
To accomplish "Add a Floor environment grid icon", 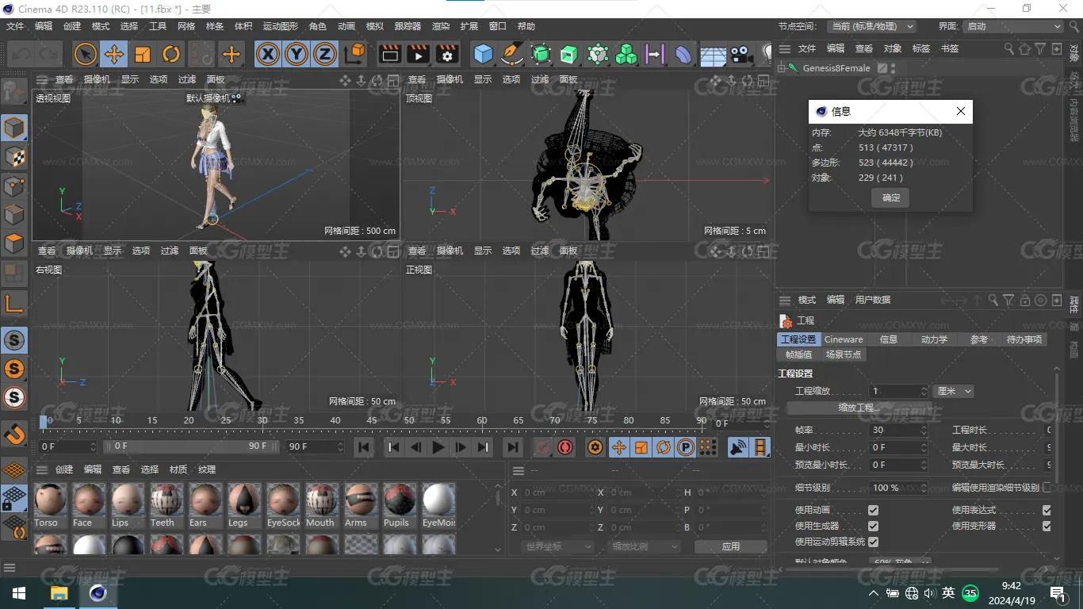I will pos(713,55).
